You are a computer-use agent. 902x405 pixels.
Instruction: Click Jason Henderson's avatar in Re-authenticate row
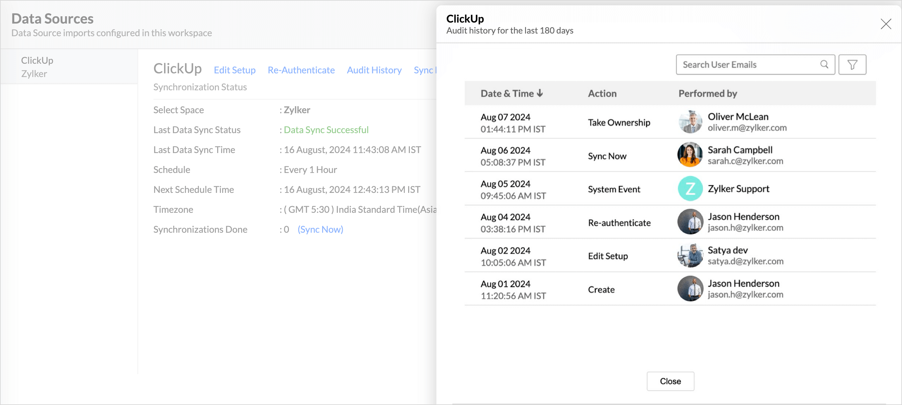click(690, 222)
